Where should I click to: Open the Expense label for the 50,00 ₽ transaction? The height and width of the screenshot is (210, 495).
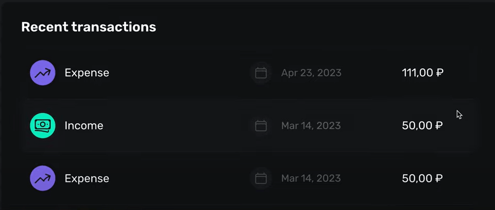tap(87, 178)
